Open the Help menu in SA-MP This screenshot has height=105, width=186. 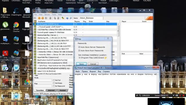point(60,15)
